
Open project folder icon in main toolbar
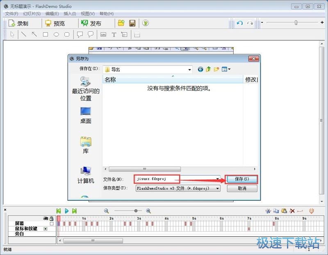click(x=121, y=23)
